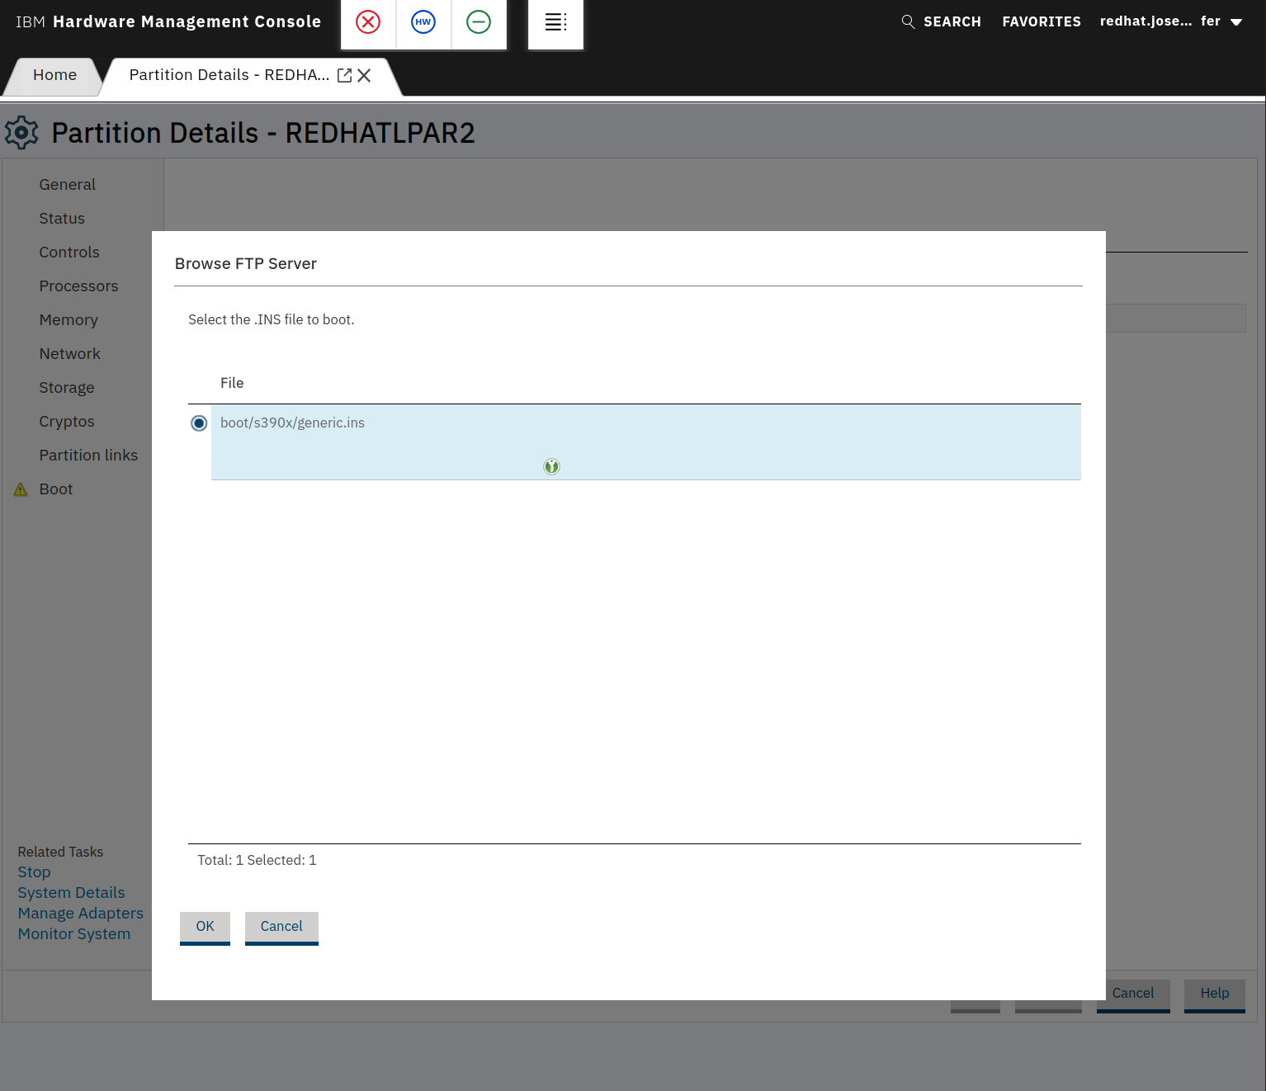This screenshot has height=1091, width=1266.
Task: Expand the user account dropdown arrow
Action: click(1236, 22)
